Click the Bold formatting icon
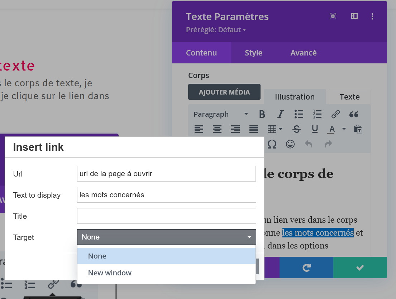This screenshot has width=396, height=299. (262, 114)
